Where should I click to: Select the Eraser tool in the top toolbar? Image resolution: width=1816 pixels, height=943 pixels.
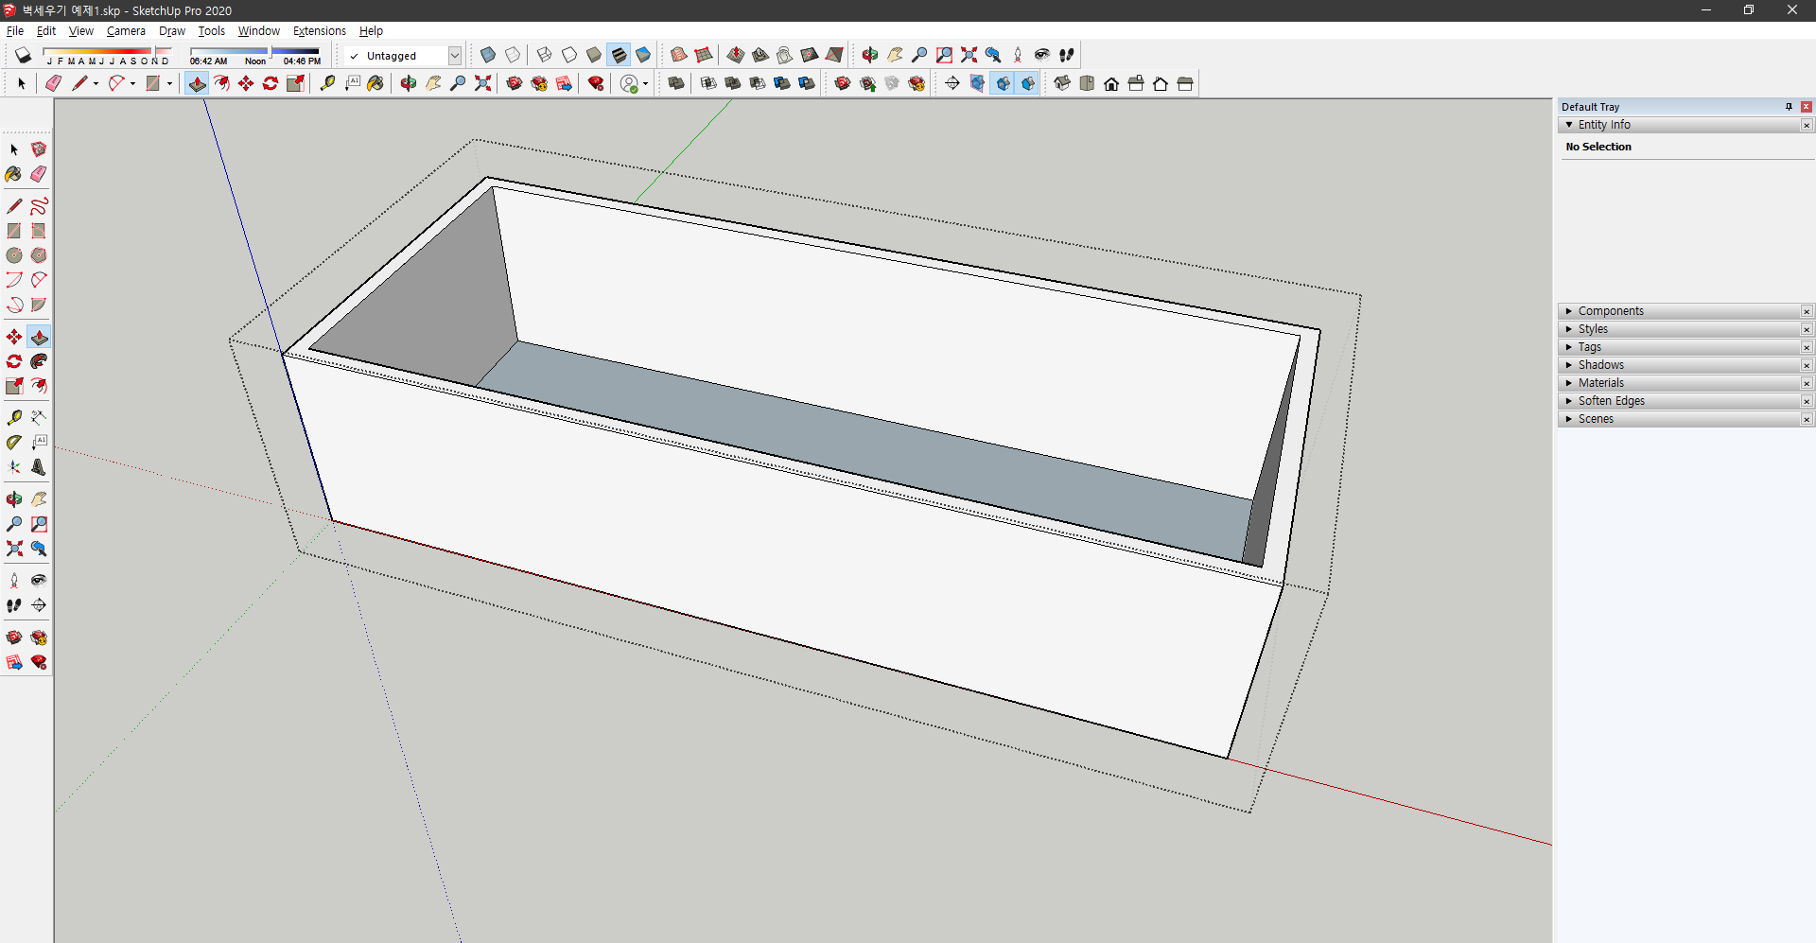53,83
